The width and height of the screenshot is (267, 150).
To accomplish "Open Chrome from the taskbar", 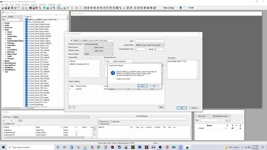I will (99, 147).
